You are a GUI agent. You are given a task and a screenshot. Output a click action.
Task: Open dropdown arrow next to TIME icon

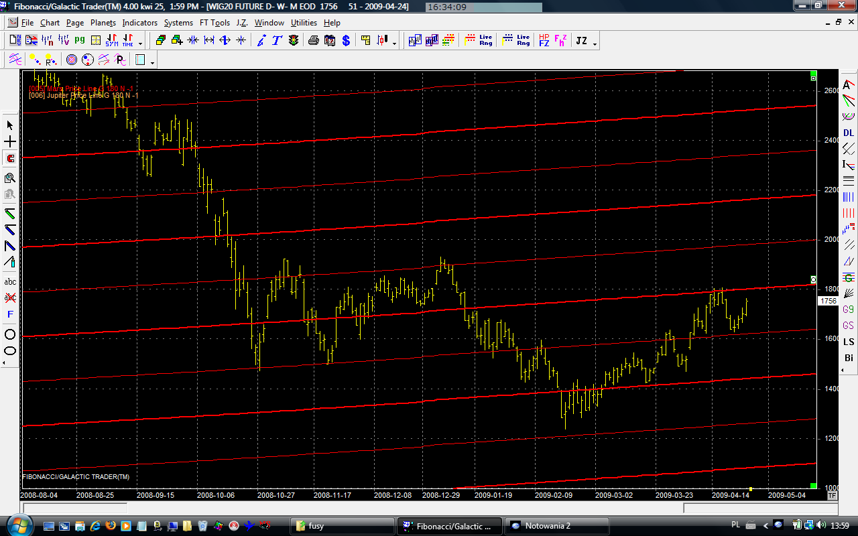pyautogui.click(x=140, y=44)
